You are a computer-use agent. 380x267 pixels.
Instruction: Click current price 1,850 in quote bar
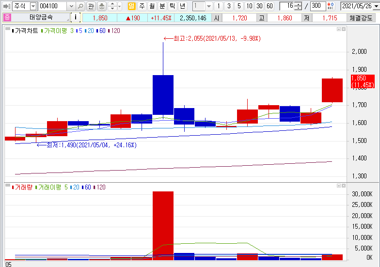[x=100, y=18]
